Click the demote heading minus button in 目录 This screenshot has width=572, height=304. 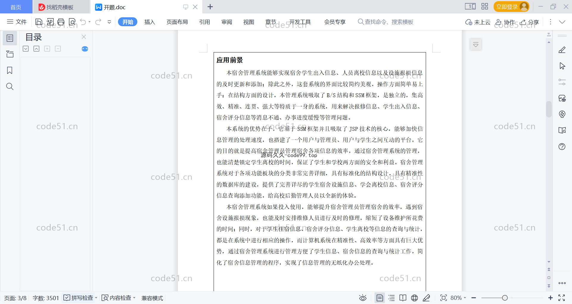(58, 49)
